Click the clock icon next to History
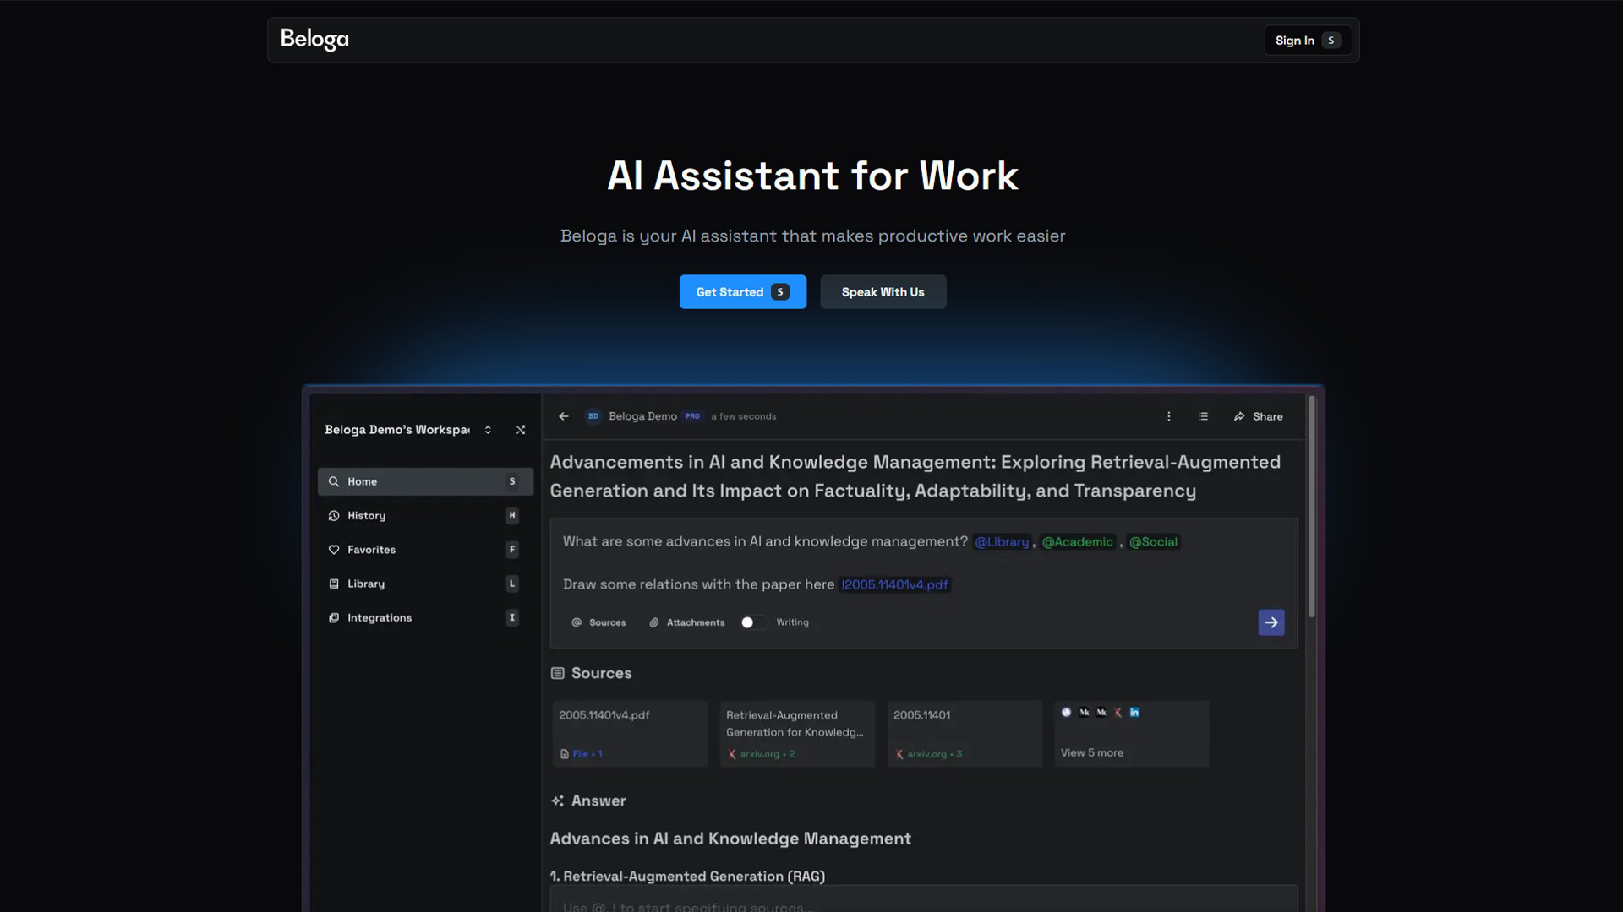Screen dimensions: 1623x912 coord(334,516)
